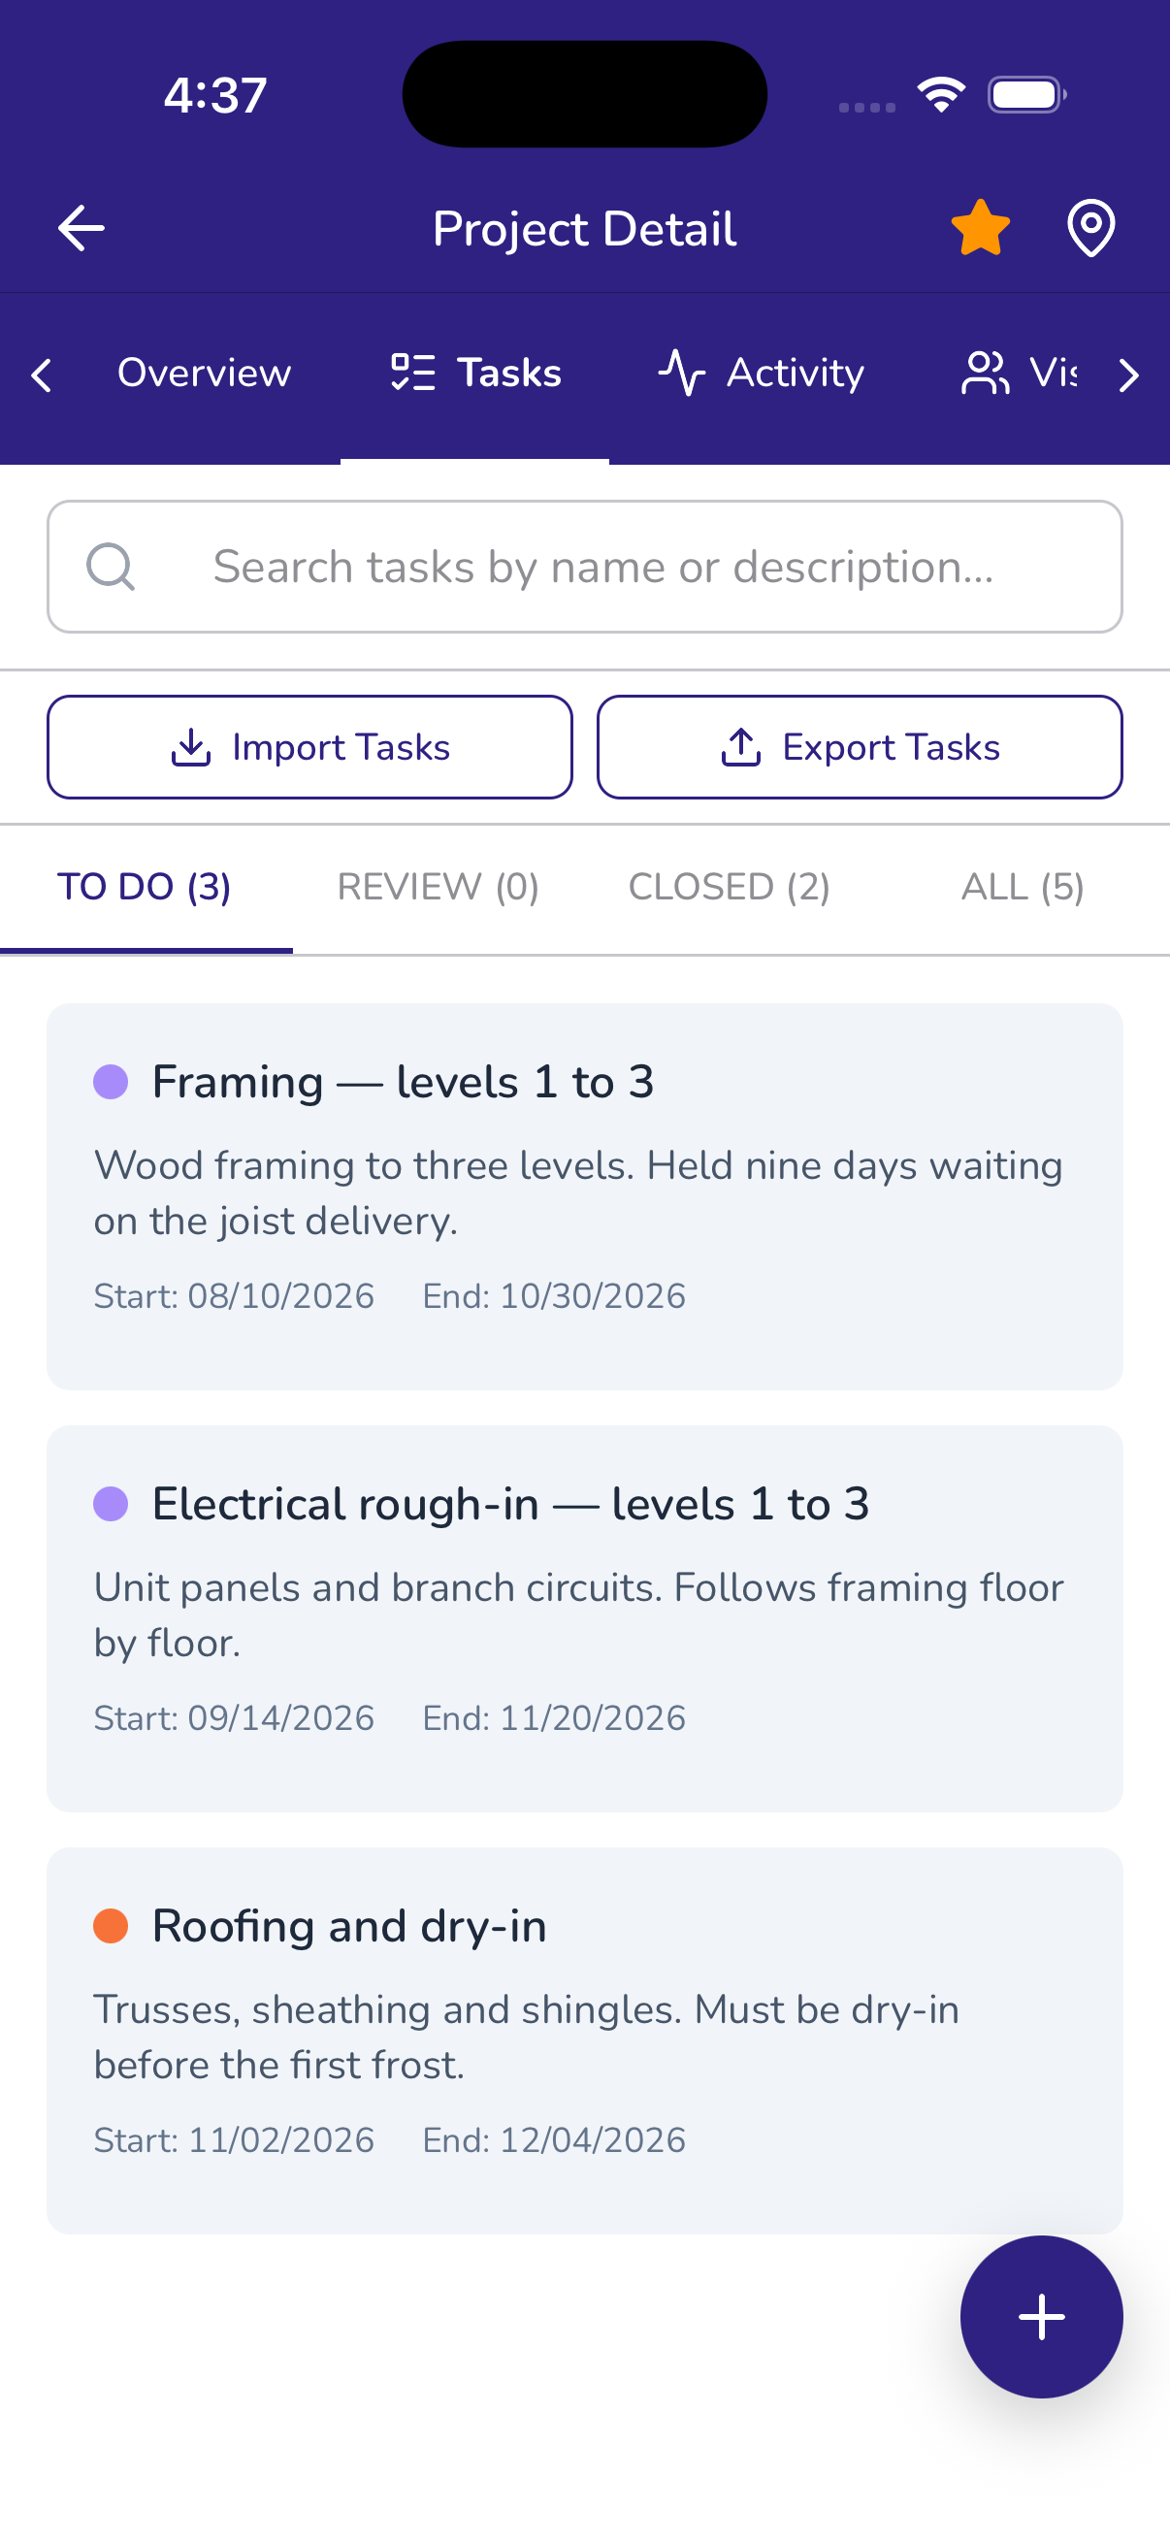Toggle the orange favorite star
1170x2544 pixels.
click(x=981, y=228)
